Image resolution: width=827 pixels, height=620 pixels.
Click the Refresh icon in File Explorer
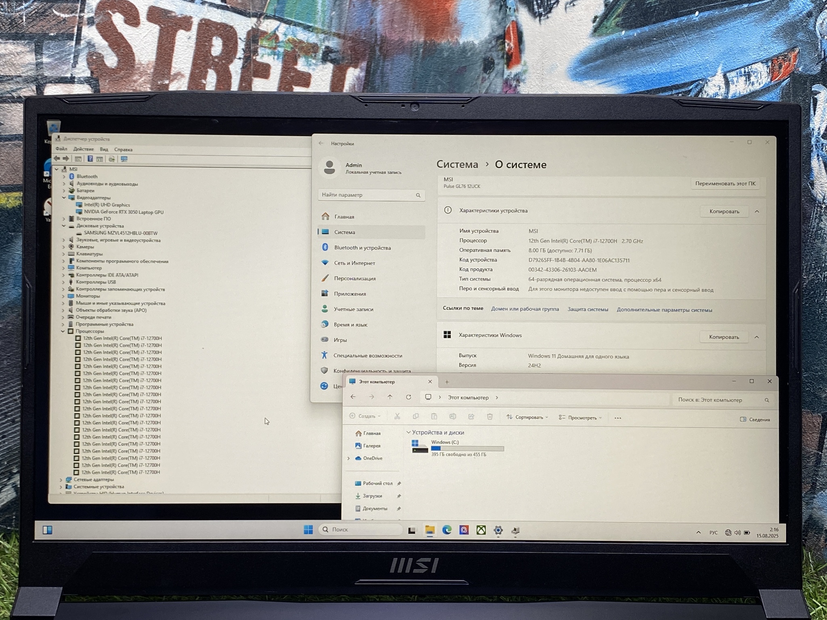click(408, 397)
